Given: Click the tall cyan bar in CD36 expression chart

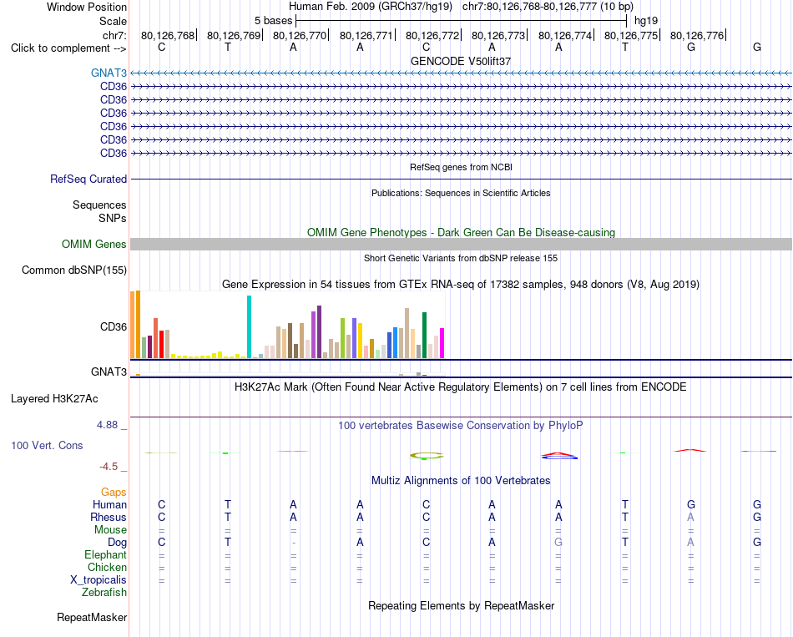Looking at the screenshot, I should 249,326.
